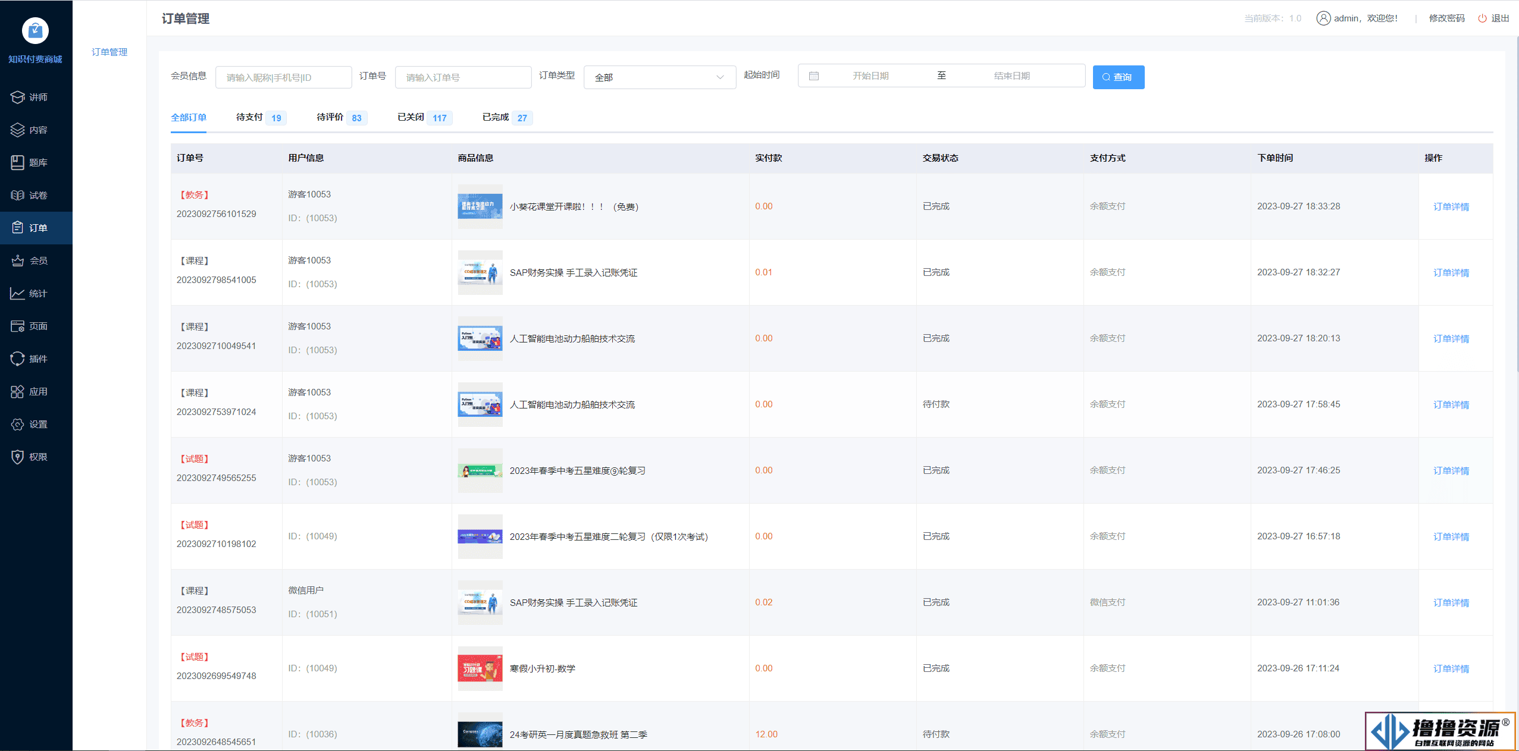Open 订单详情 for order 2023092753971024
Viewport: 1519px width, 751px height.
(x=1451, y=405)
